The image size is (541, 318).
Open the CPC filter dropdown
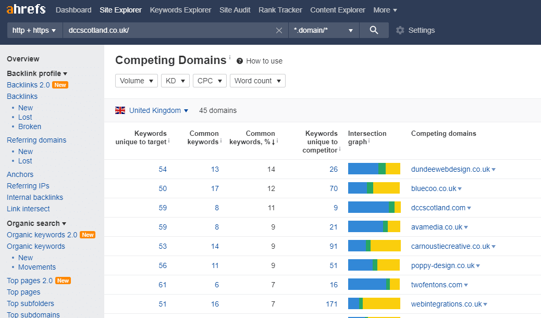210,81
